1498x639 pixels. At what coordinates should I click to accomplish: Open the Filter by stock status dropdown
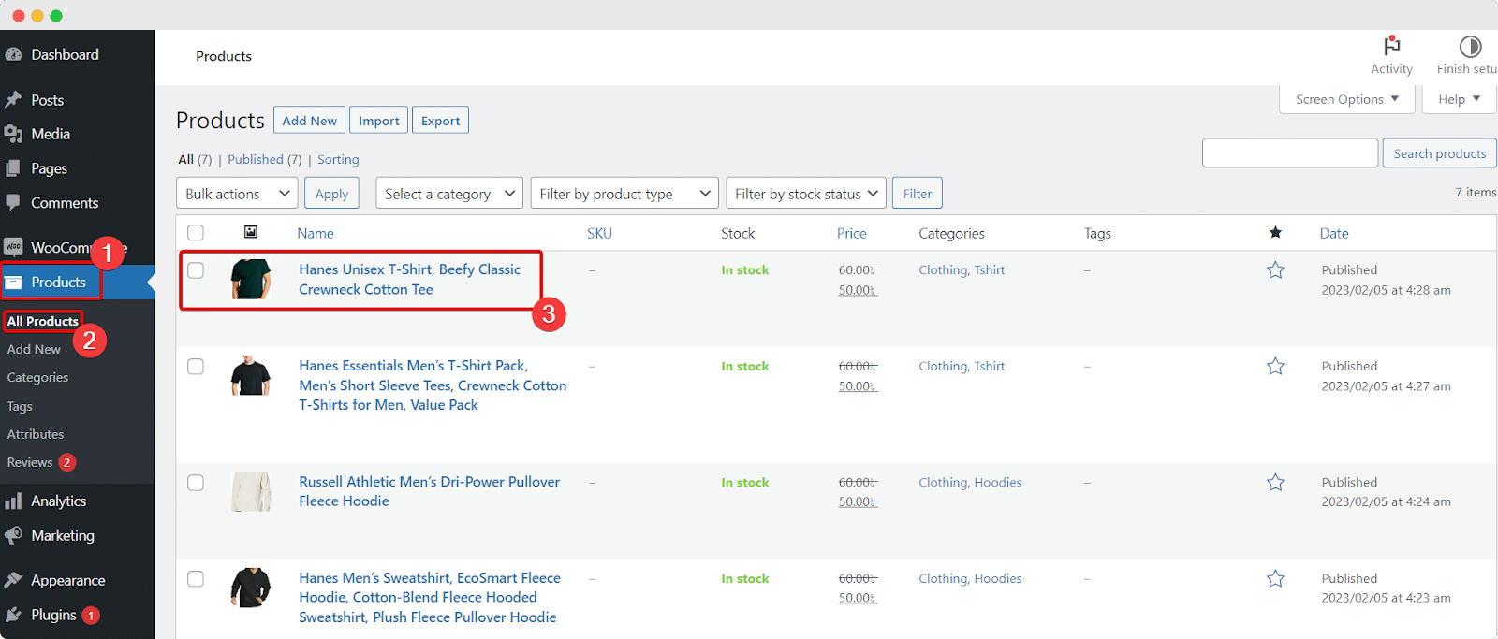[x=806, y=194]
